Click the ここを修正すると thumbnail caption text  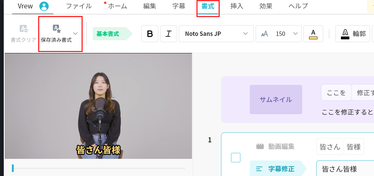(347, 112)
